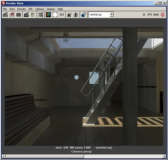Click the horizontal scrollbar thumb
Viewport: 168px width, 160px height.
coord(45,156)
